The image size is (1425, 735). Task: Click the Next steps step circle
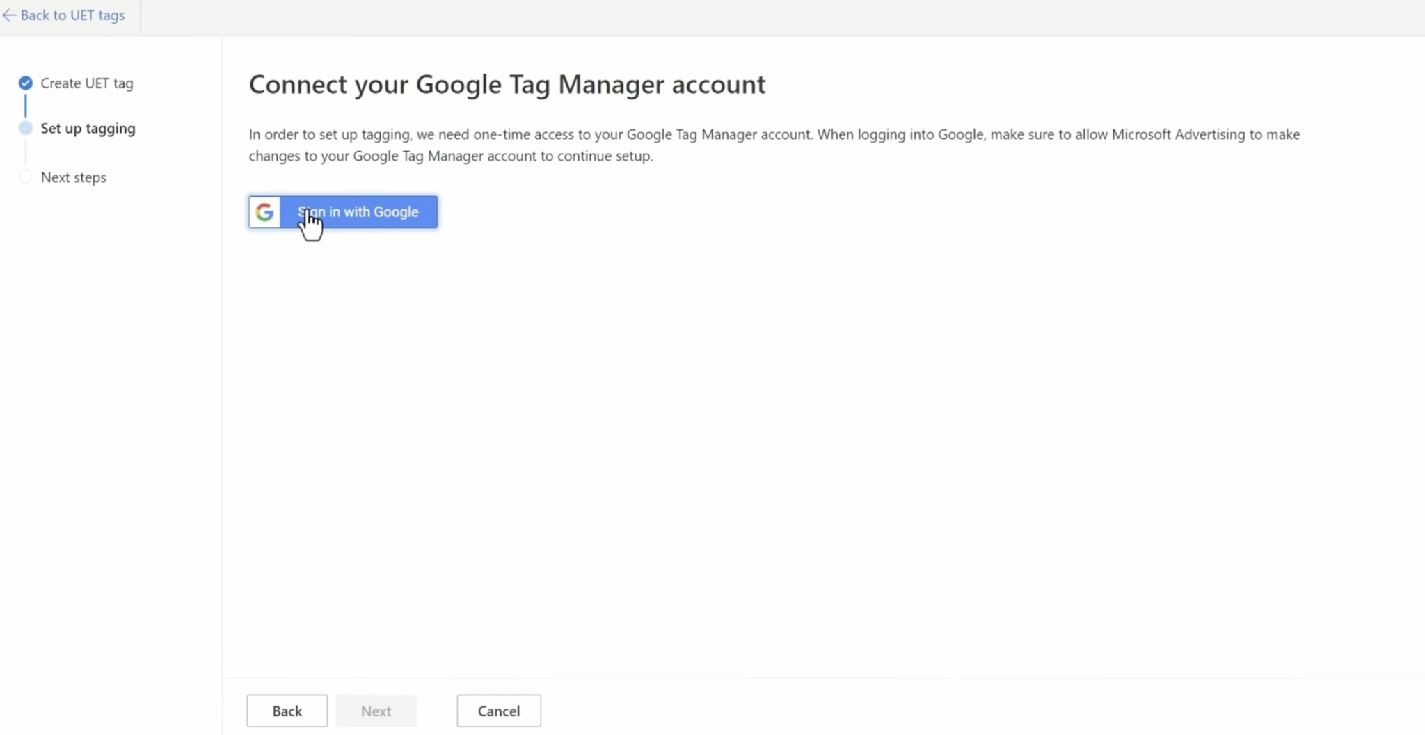tap(26, 177)
